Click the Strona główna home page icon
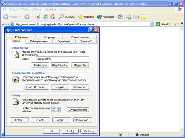Screen dimensions: 185x138 (16, 54)
